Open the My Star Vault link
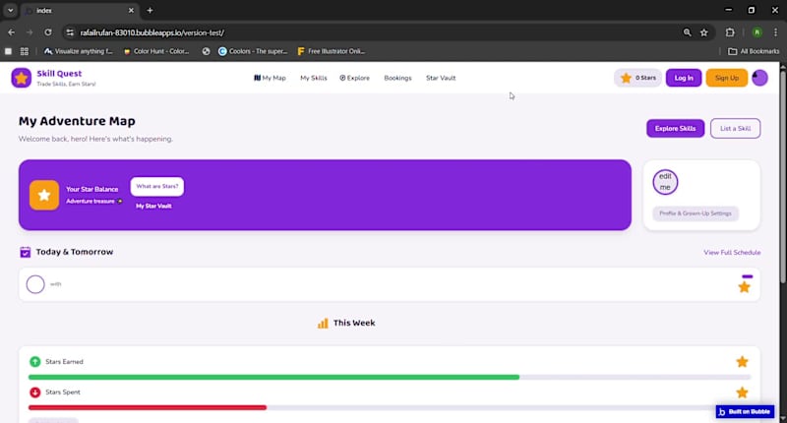787x423 pixels. click(153, 206)
